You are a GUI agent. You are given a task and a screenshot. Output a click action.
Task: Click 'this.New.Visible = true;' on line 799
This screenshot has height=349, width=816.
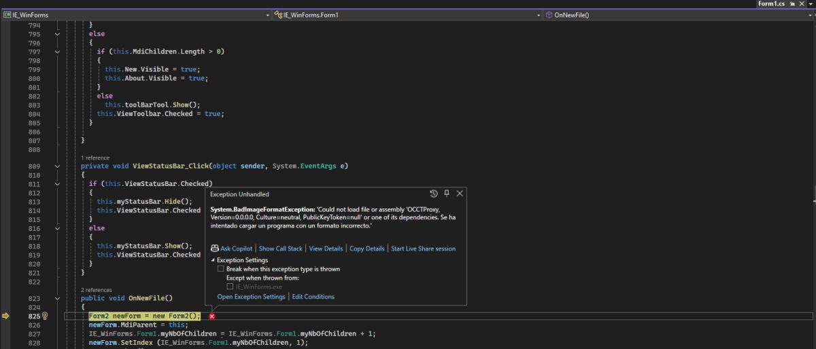point(152,69)
